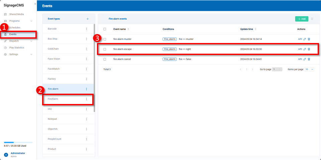Screen dimensions: 321x160
Task: Click the plus icon beside Event types
Action: tap(88, 19)
